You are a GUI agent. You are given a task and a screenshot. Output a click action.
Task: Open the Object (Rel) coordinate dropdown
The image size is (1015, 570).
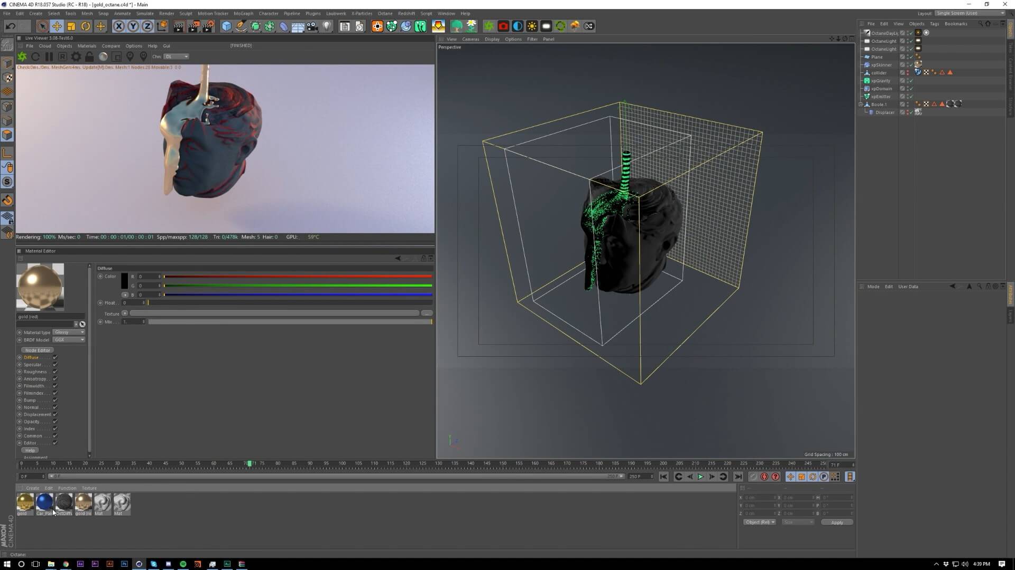[x=760, y=522]
